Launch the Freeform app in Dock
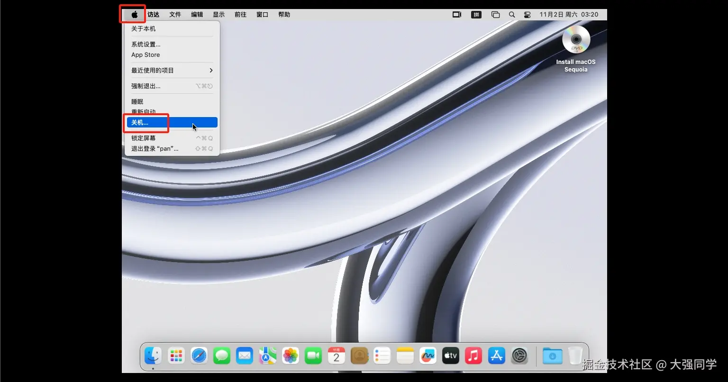Image resolution: width=728 pixels, height=382 pixels. click(x=428, y=355)
